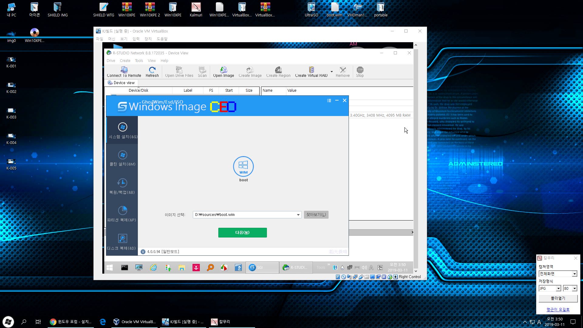Switch to R-STUDIO task in VM taskbar

[x=296, y=268]
